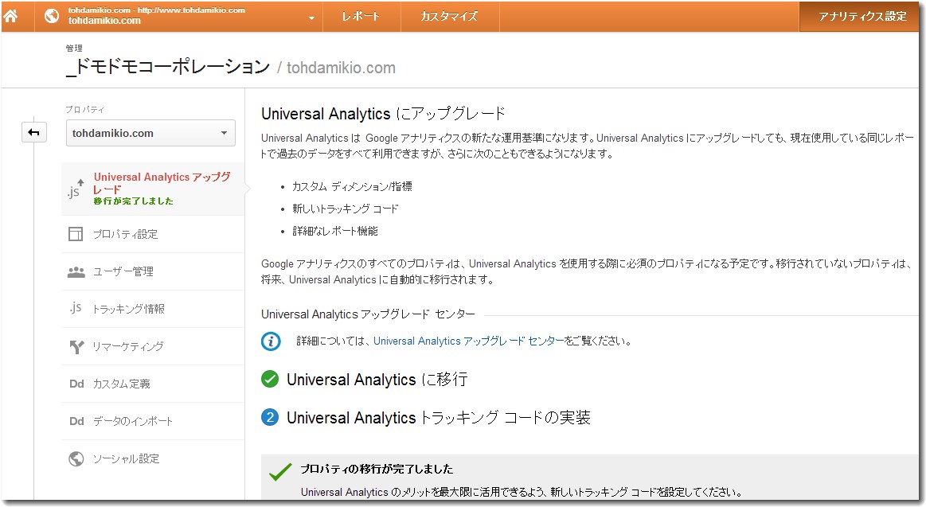Screen dimensions: 926x507
Task: Open the カスタマイズ tab
Action: click(x=449, y=16)
